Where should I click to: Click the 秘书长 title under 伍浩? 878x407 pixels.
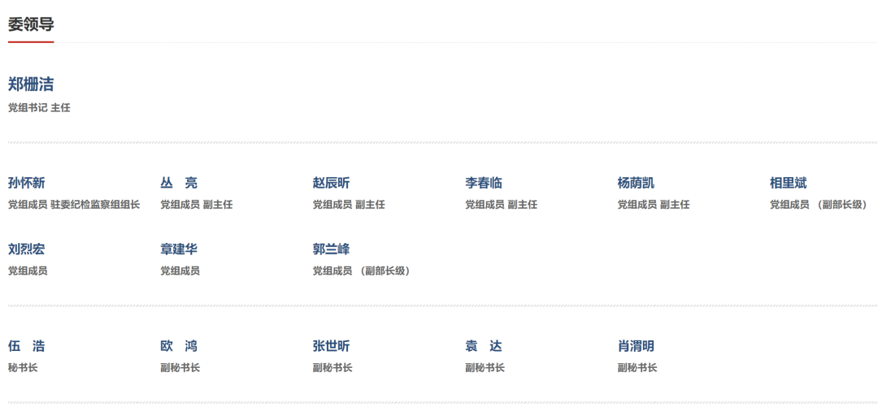point(23,368)
